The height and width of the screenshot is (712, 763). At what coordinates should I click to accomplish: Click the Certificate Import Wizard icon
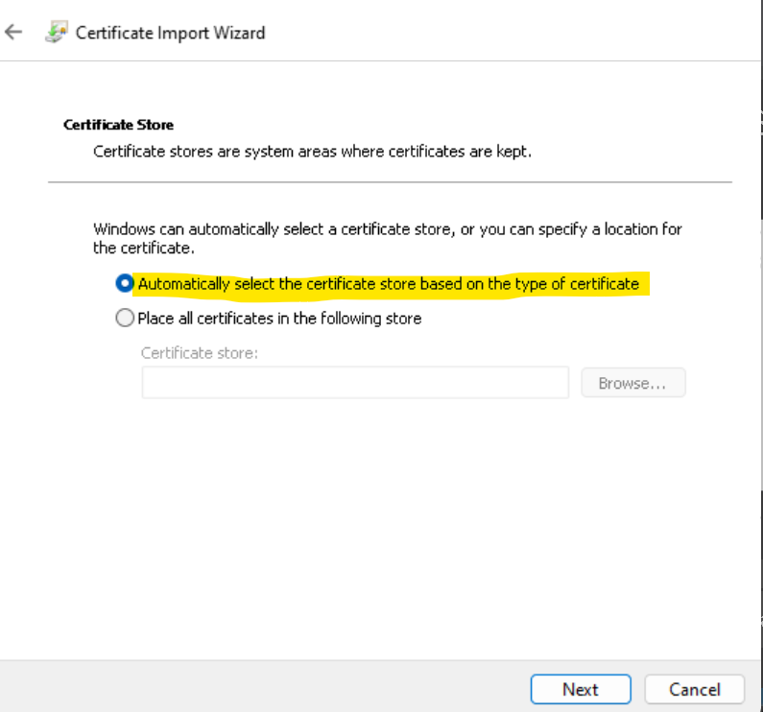click(57, 32)
